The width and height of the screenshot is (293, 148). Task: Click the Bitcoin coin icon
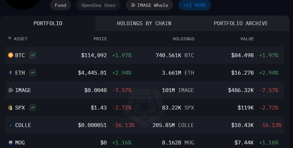11,55
